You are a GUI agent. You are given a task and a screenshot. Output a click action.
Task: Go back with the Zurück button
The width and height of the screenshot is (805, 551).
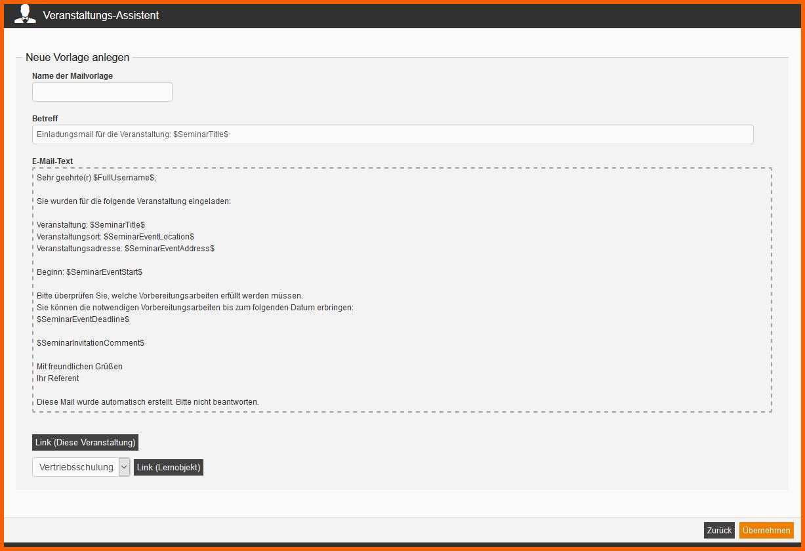(x=719, y=530)
